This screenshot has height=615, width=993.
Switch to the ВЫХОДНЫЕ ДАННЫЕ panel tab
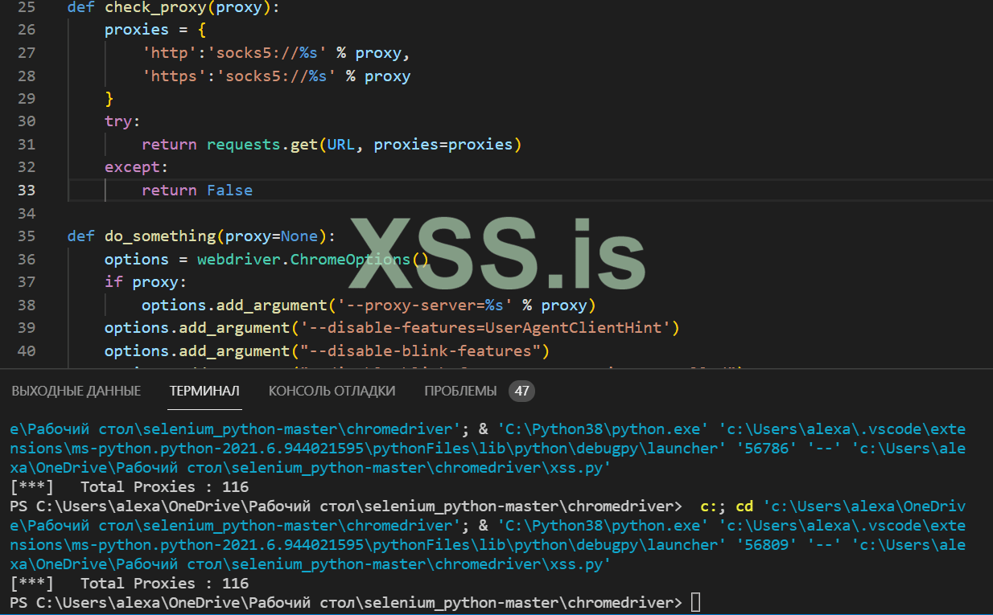(76, 392)
